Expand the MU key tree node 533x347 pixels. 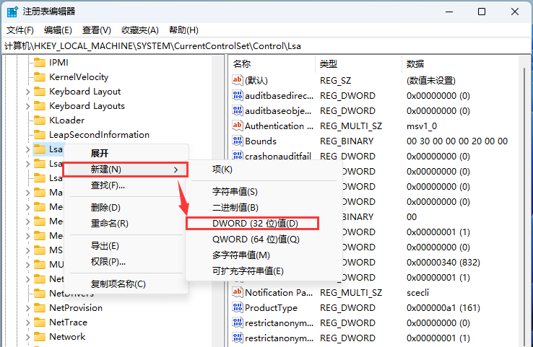click(27, 265)
